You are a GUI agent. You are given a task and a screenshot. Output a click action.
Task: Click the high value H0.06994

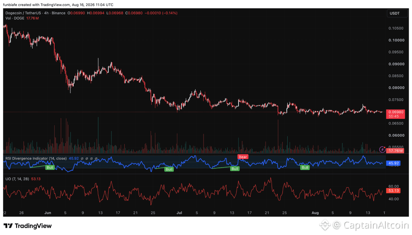96,13
